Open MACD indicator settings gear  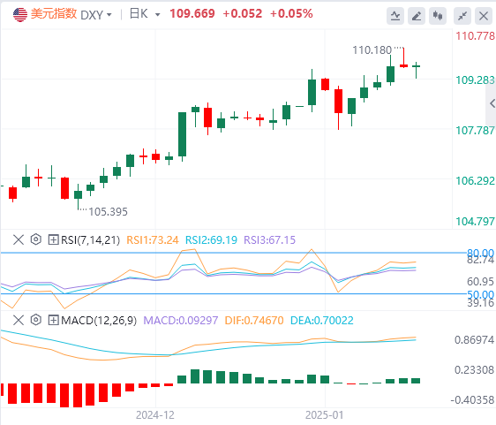(36, 320)
